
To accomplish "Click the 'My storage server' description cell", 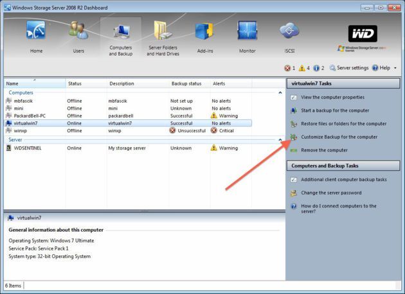I will (127, 148).
